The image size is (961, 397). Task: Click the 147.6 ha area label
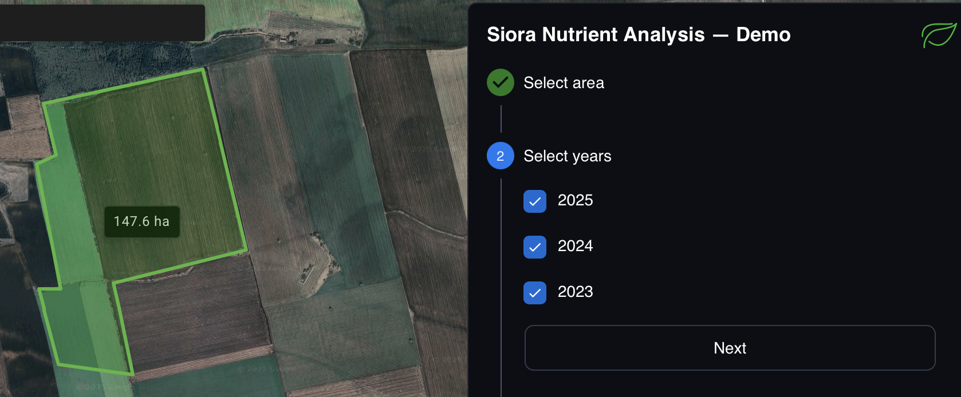tap(141, 221)
